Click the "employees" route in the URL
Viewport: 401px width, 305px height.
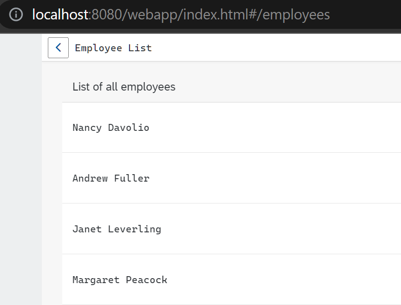pyautogui.click(x=296, y=15)
